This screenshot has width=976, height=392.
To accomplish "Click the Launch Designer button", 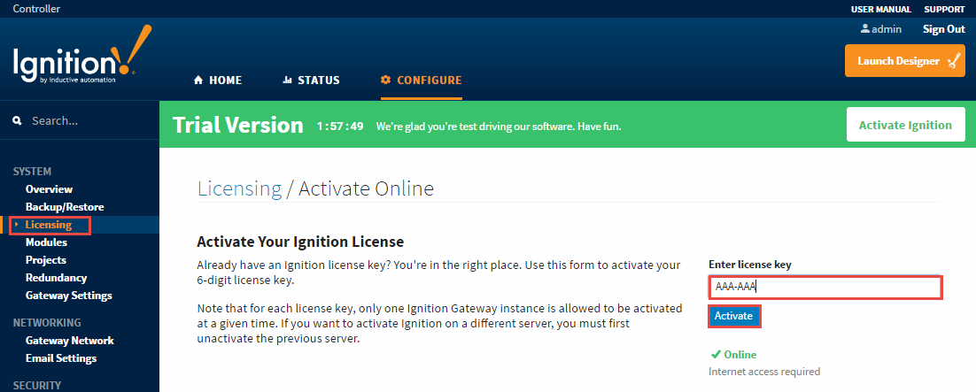I will pyautogui.click(x=904, y=61).
